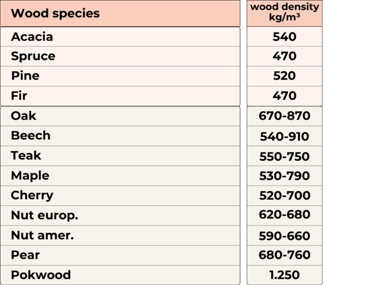The height and width of the screenshot is (285, 380).
Task: Click the Wood species header cell
Action: click(x=120, y=13)
